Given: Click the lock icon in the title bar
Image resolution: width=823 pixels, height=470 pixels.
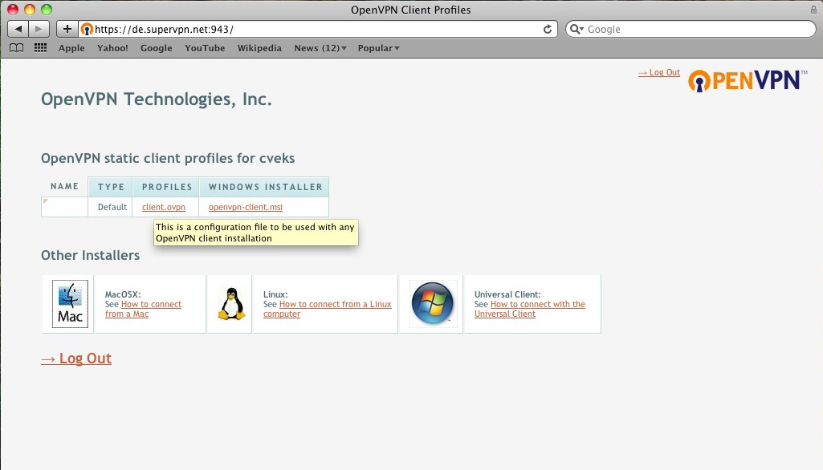Looking at the screenshot, I should 813,10.
